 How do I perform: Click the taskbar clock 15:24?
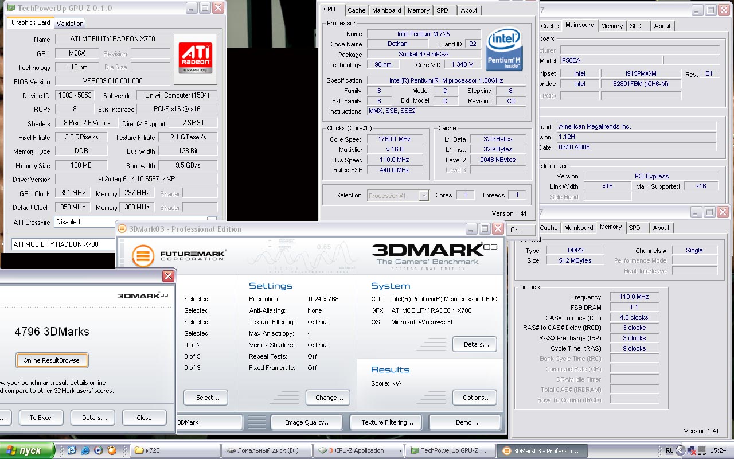718,450
